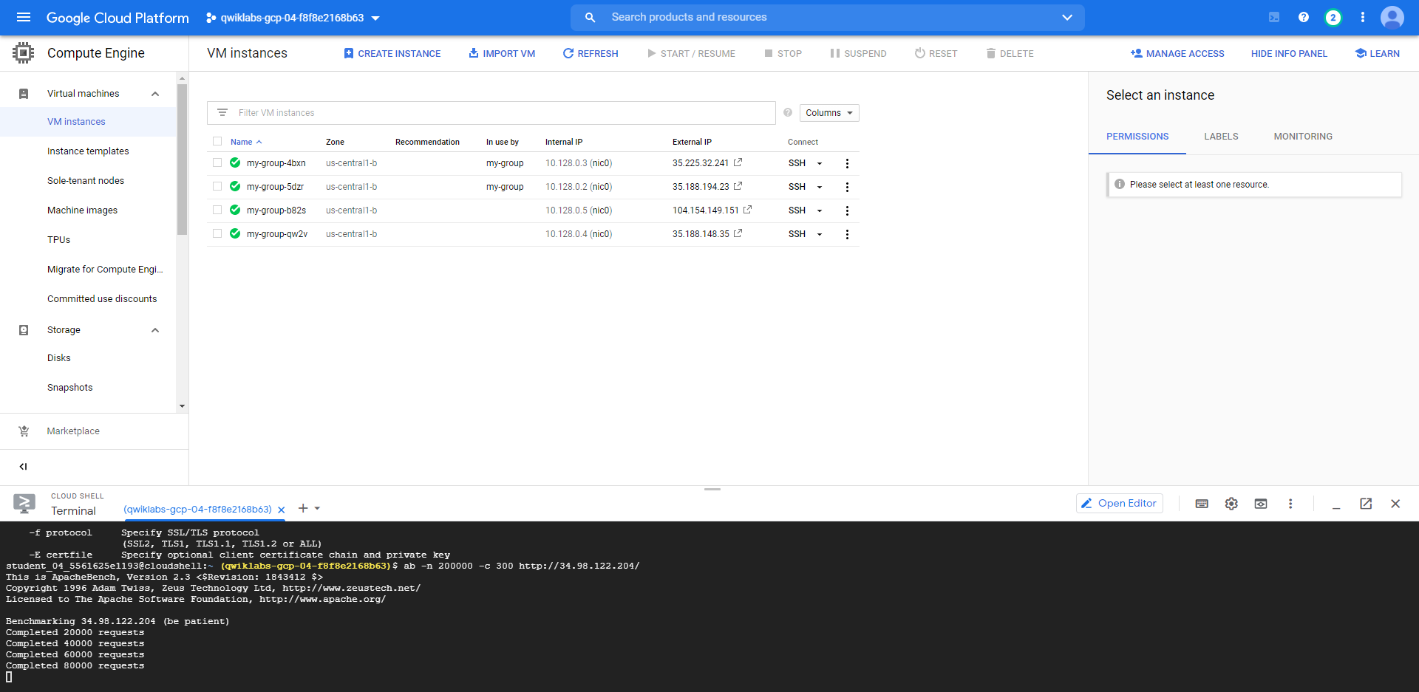Open the Columns dropdown
The image size is (1419, 692).
[x=828, y=113]
